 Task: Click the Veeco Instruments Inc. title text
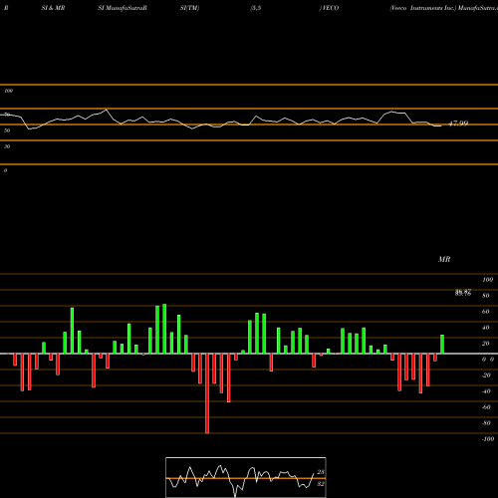(423, 8)
